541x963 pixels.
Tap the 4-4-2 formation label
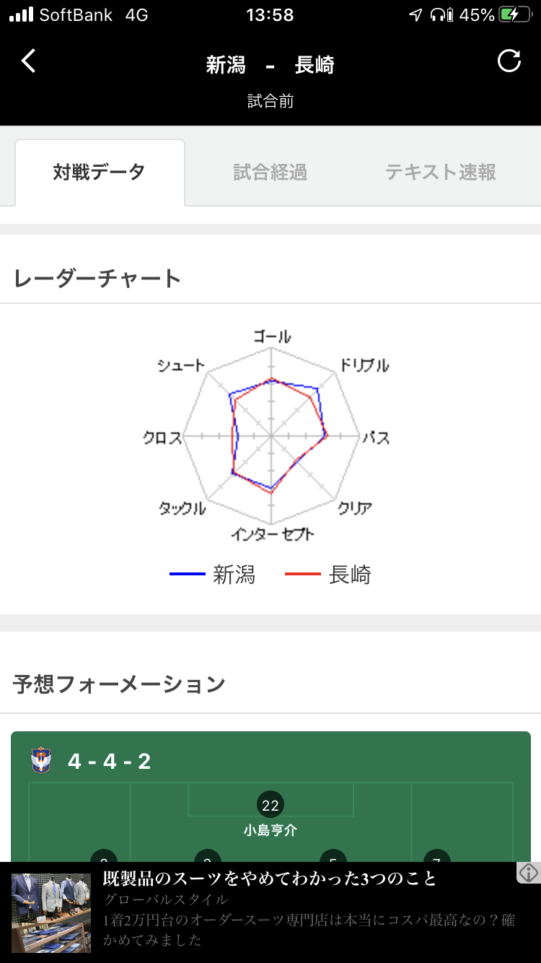click(110, 762)
